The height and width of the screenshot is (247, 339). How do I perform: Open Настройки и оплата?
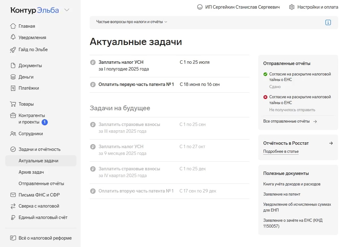[x=318, y=7]
